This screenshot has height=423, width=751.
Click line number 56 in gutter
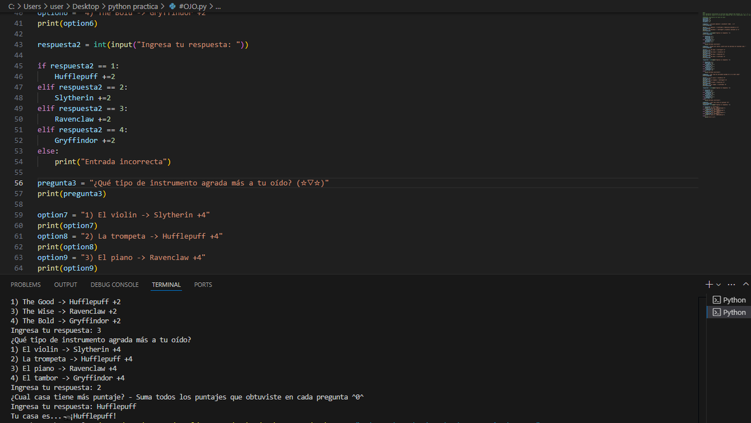[19, 183]
